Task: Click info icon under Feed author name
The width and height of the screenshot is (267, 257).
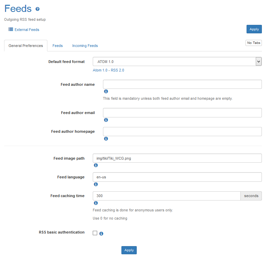Action: 106,92
